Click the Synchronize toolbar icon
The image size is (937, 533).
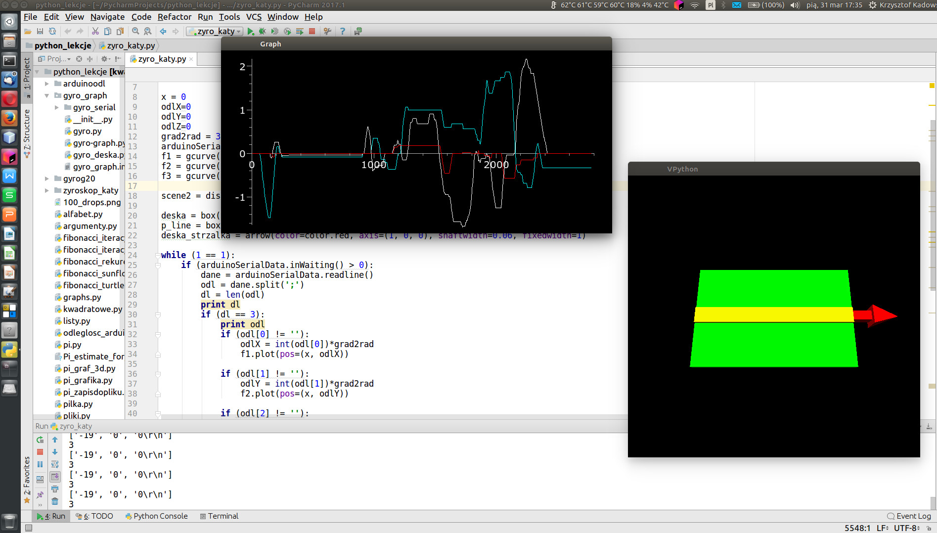pyautogui.click(x=52, y=31)
